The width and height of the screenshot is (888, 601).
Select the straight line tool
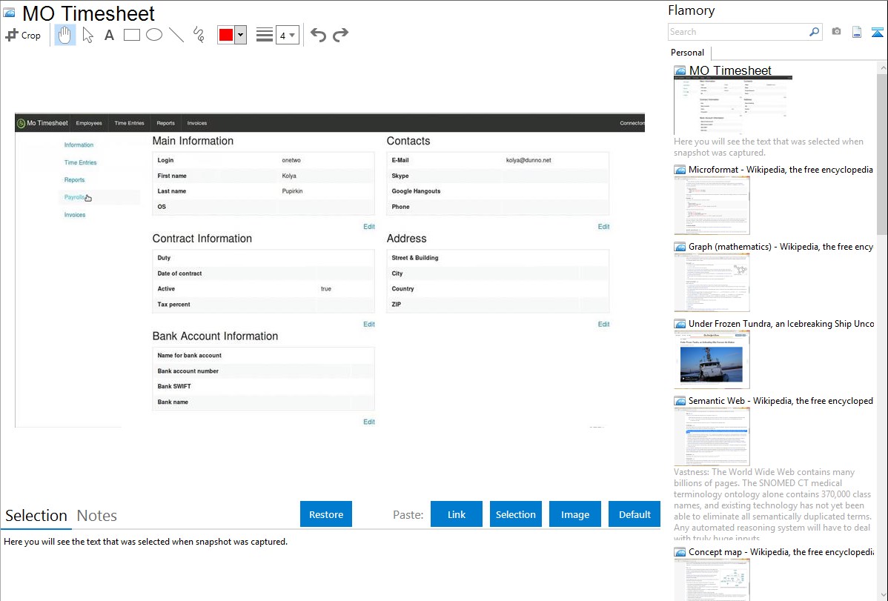[176, 35]
